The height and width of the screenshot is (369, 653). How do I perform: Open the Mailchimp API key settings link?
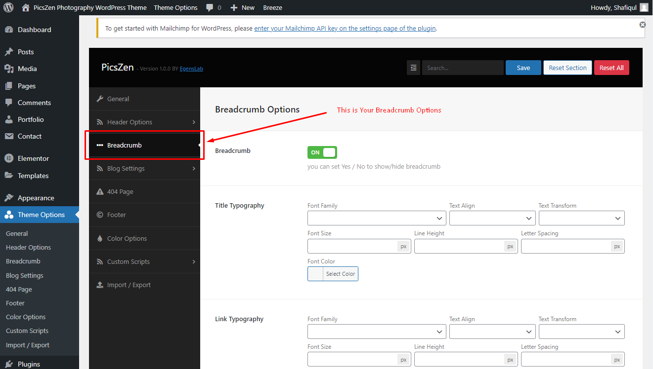[345, 28]
